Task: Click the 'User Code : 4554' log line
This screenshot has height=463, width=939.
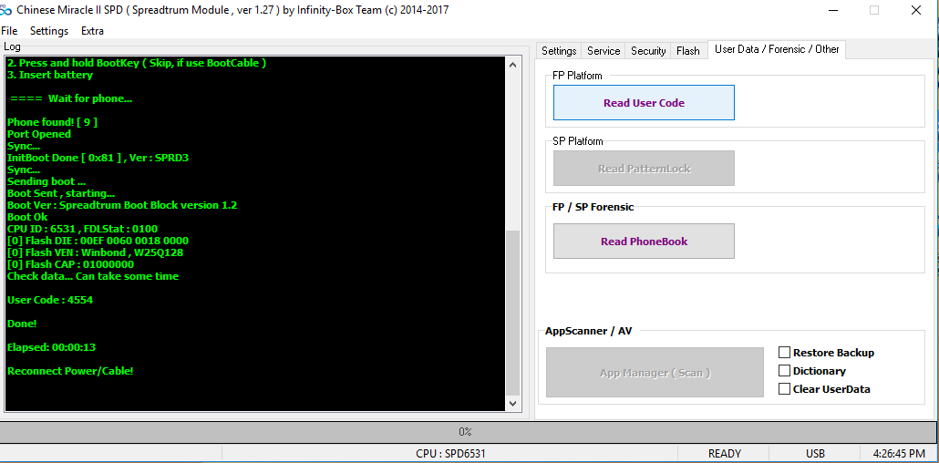Action: tap(50, 300)
